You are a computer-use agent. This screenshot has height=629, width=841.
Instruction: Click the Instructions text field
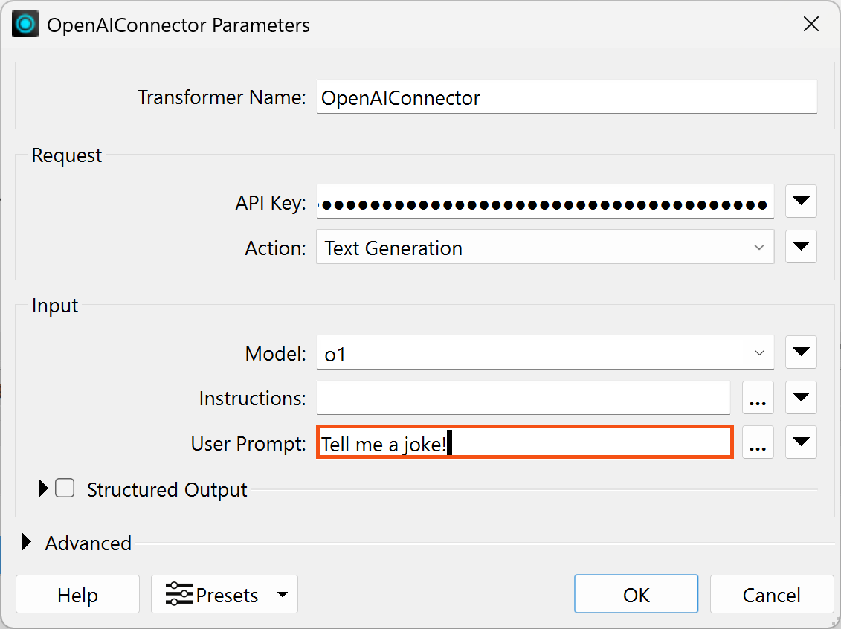[523, 397]
